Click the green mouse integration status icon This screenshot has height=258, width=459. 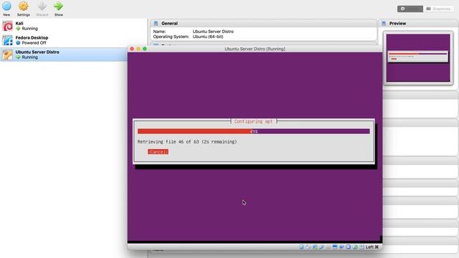[355, 247]
